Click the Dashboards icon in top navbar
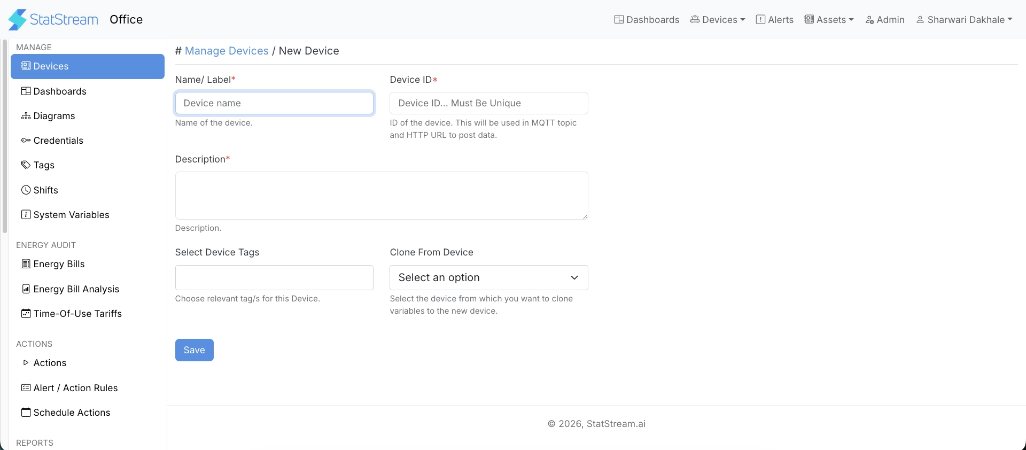This screenshot has width=1026, height=450. coord(619,19)
